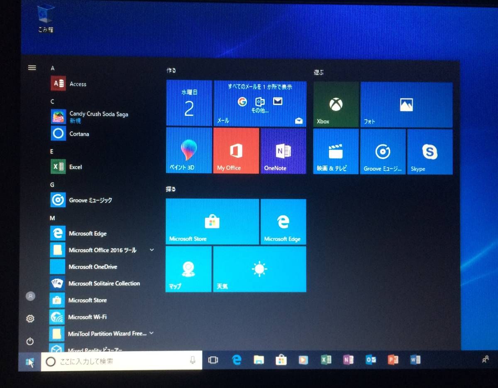The width and height of the screenshot is (498, 388).
Task: Jump via letter C header
Action: [52, 101]
